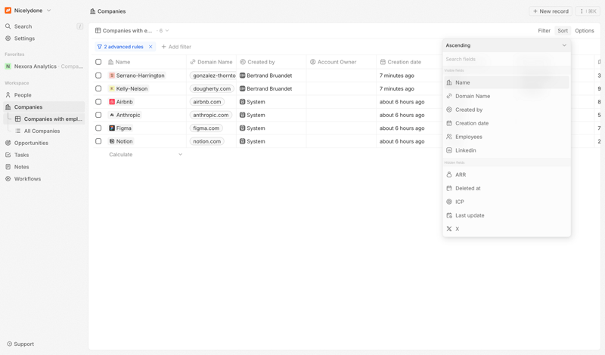Sort by Creation date in the field list

[x=506, y=123]
